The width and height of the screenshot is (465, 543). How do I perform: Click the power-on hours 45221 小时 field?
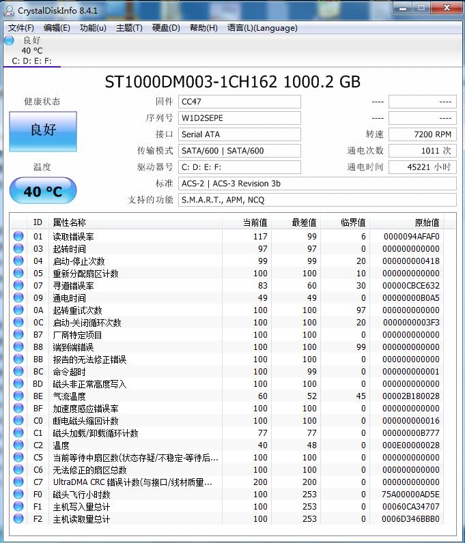423,167
